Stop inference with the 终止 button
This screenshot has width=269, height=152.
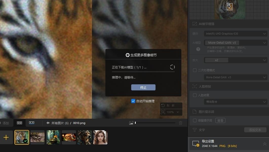coord(143,87)
